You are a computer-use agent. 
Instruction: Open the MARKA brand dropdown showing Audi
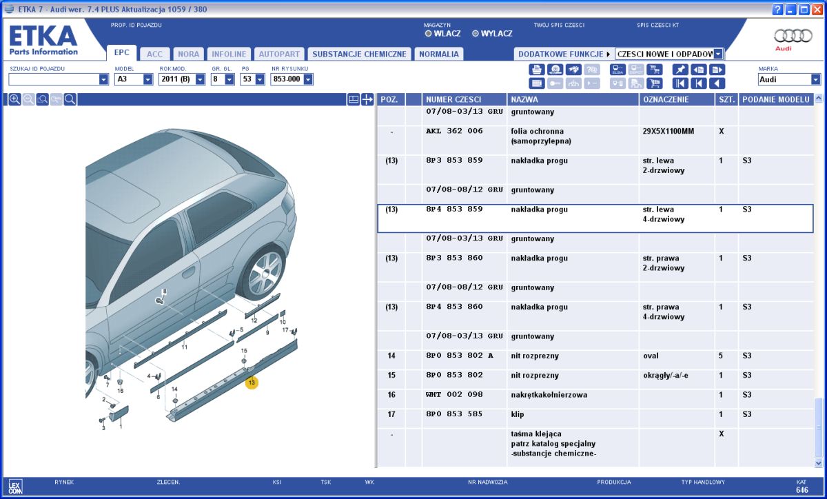pos(817,79)
